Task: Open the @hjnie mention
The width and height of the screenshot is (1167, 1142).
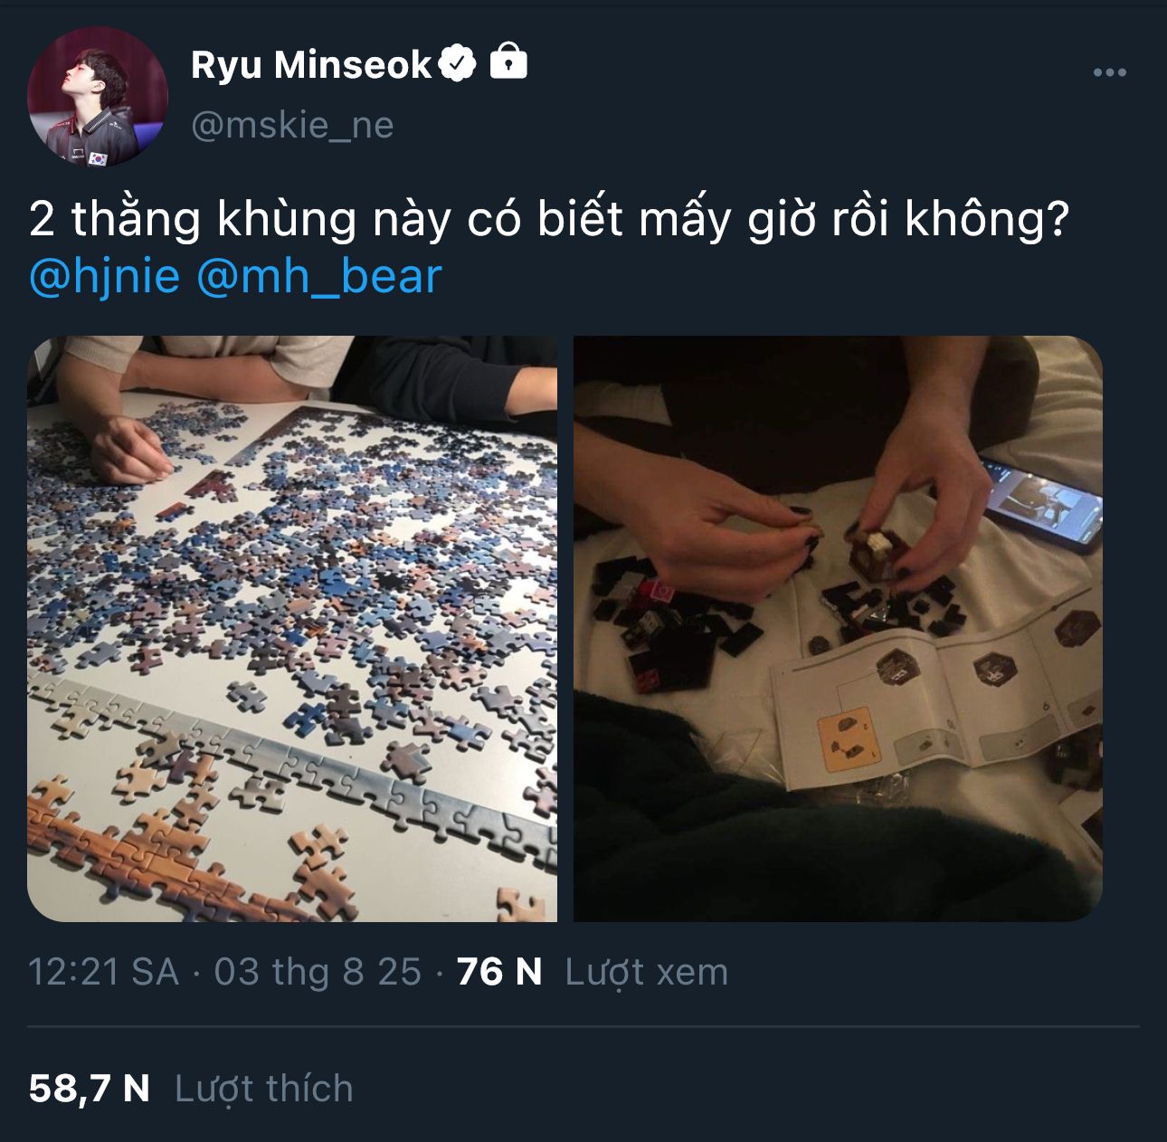Action: tap(104, 276)
